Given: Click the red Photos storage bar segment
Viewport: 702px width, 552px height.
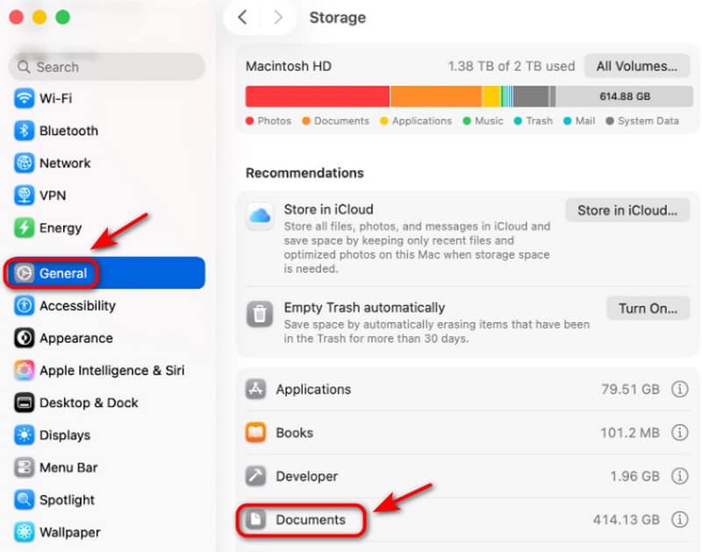Looking at the screenshot, I should (317, 97).
